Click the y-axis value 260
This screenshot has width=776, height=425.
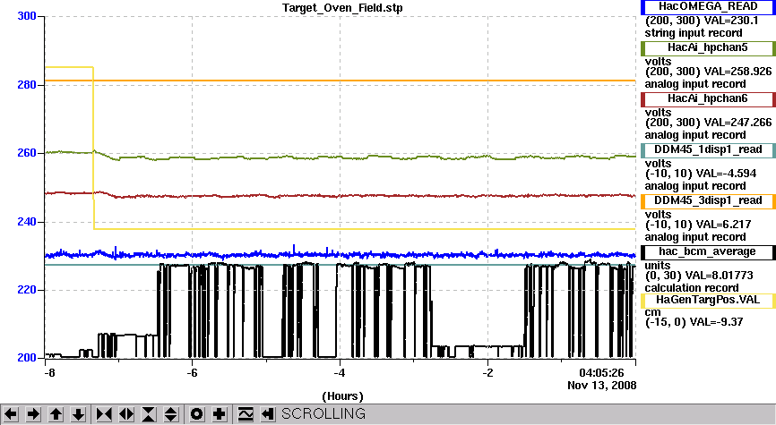click(x=27, y=153)
